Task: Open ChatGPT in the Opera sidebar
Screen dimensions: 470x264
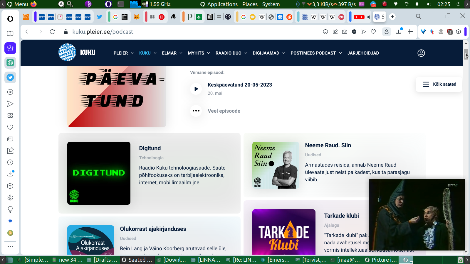Action: [x=10, y=62]
